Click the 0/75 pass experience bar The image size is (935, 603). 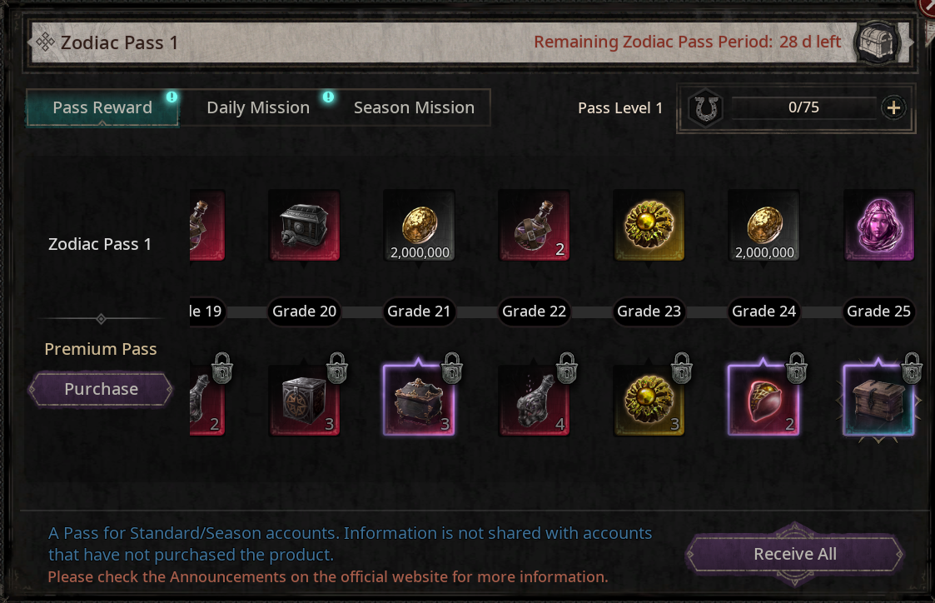[x=803, y=108]
